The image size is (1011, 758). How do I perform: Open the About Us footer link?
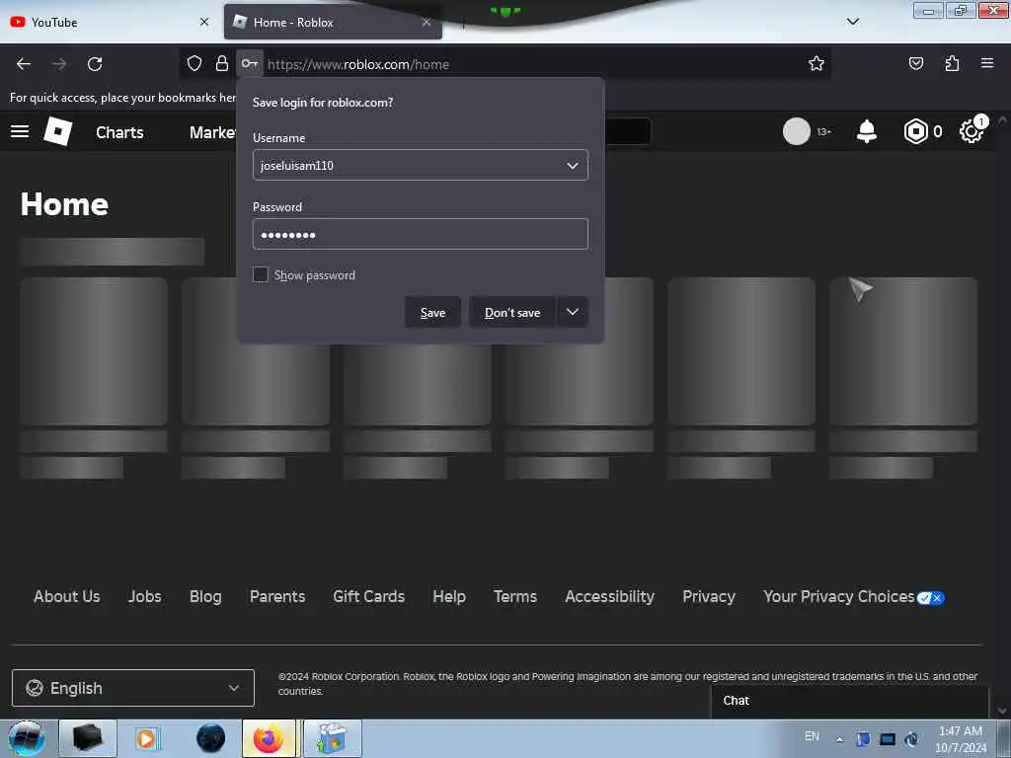[x=67, y=597]
